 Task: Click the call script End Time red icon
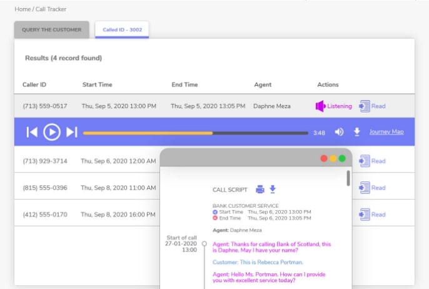215,218
